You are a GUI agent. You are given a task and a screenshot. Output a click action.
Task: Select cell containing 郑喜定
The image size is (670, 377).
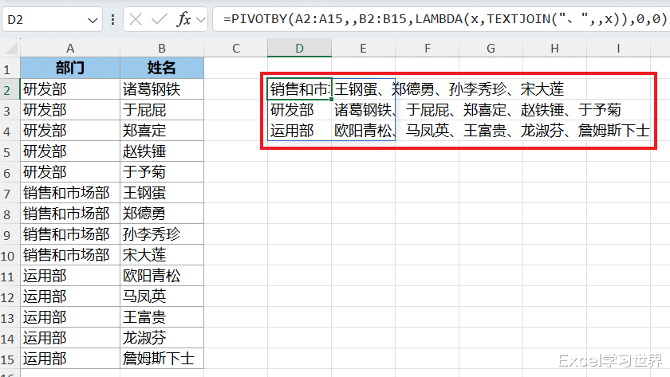pos(162,131)
